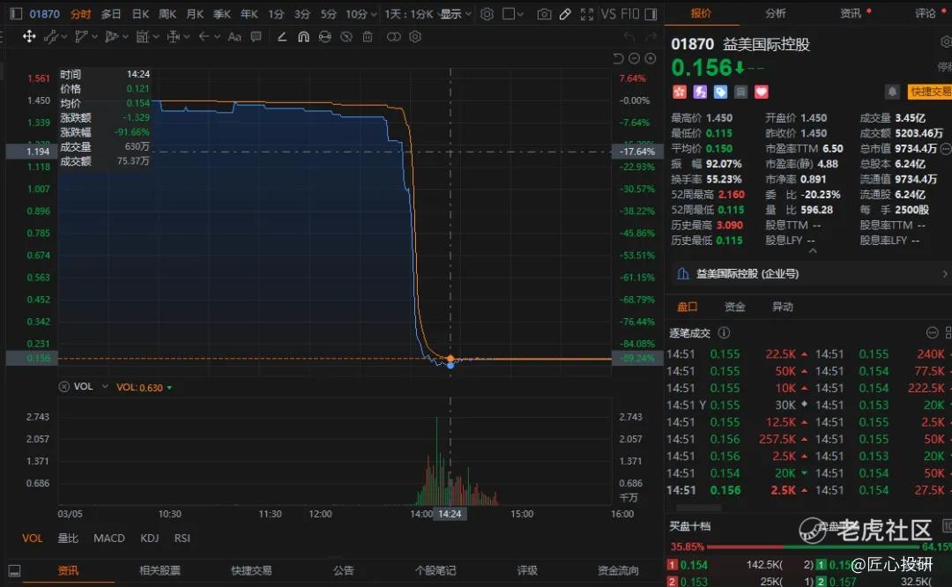
Task: Select the 5分 five-minute interval
Action: 329,13
